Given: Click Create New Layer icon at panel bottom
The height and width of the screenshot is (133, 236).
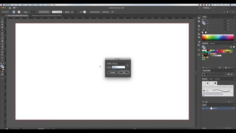Looking at the screenshot, I should (x=229, y=128).
